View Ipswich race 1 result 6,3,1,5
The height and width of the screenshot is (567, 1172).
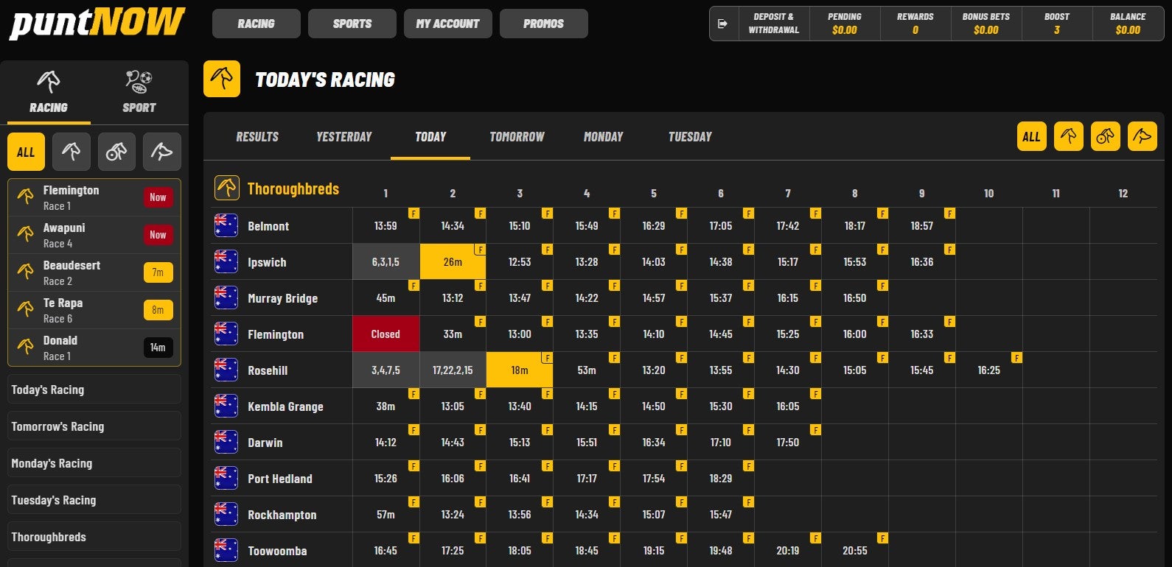click(386, 261)
